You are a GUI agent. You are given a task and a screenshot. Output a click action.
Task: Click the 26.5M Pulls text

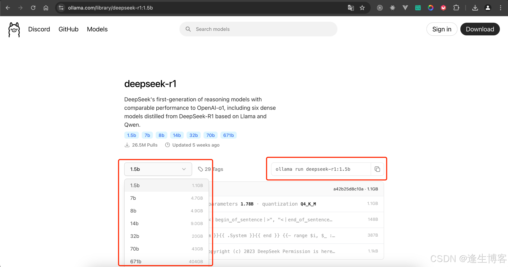click(145, 145)
